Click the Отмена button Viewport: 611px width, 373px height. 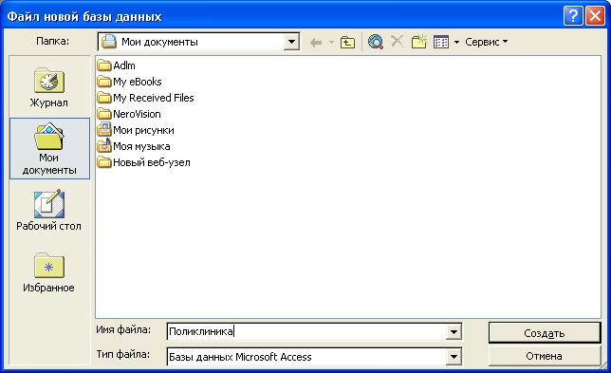[x=545, y=356]
